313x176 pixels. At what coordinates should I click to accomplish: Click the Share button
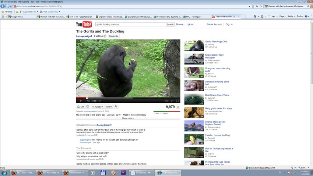pyautogui.click(x=109, y=107)
